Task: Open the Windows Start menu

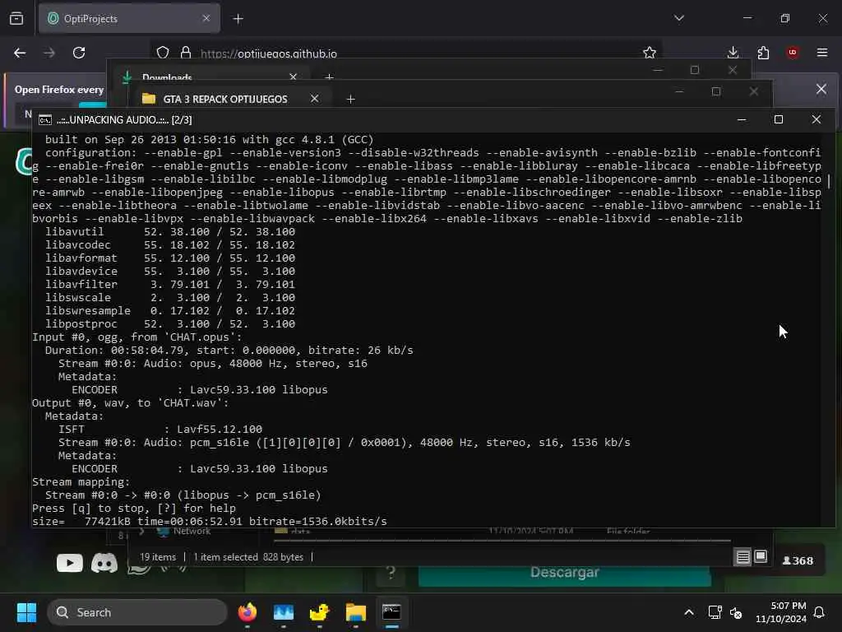Action: [x=26, y=612]
